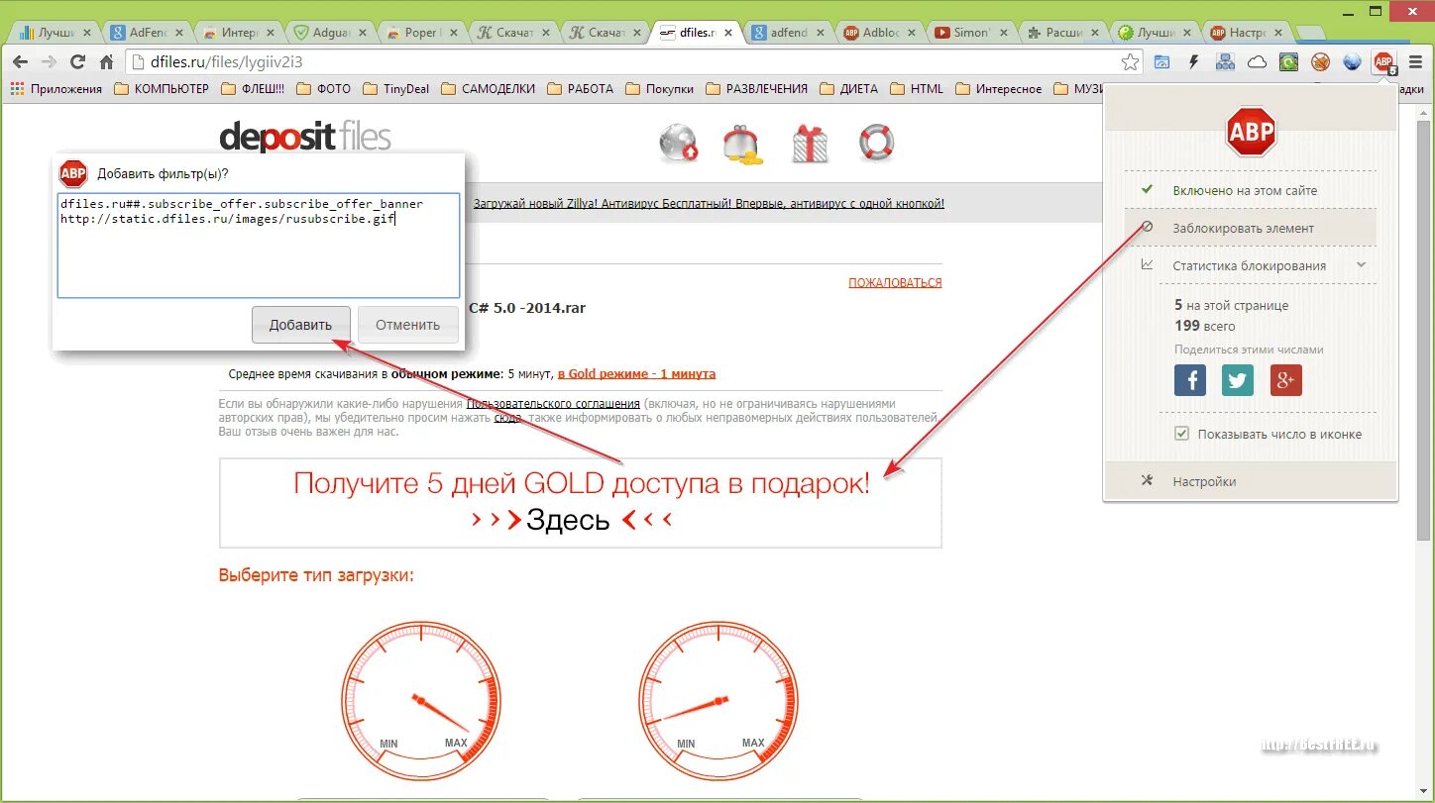
Task: Toggle 'Показывать число в иконке' checkbox
Action: (x=1181, y=434)
